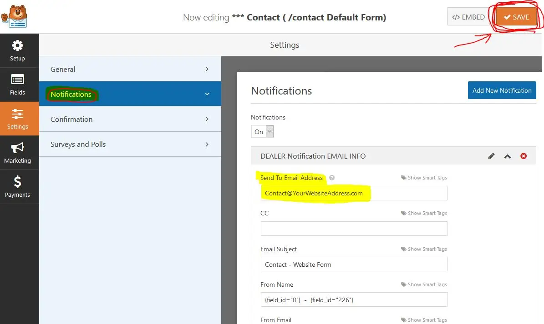The width and height of the screenshot is (544, 324).
Task: Click the Embed button
Action: pyautogui.click(x=468, y=17)
